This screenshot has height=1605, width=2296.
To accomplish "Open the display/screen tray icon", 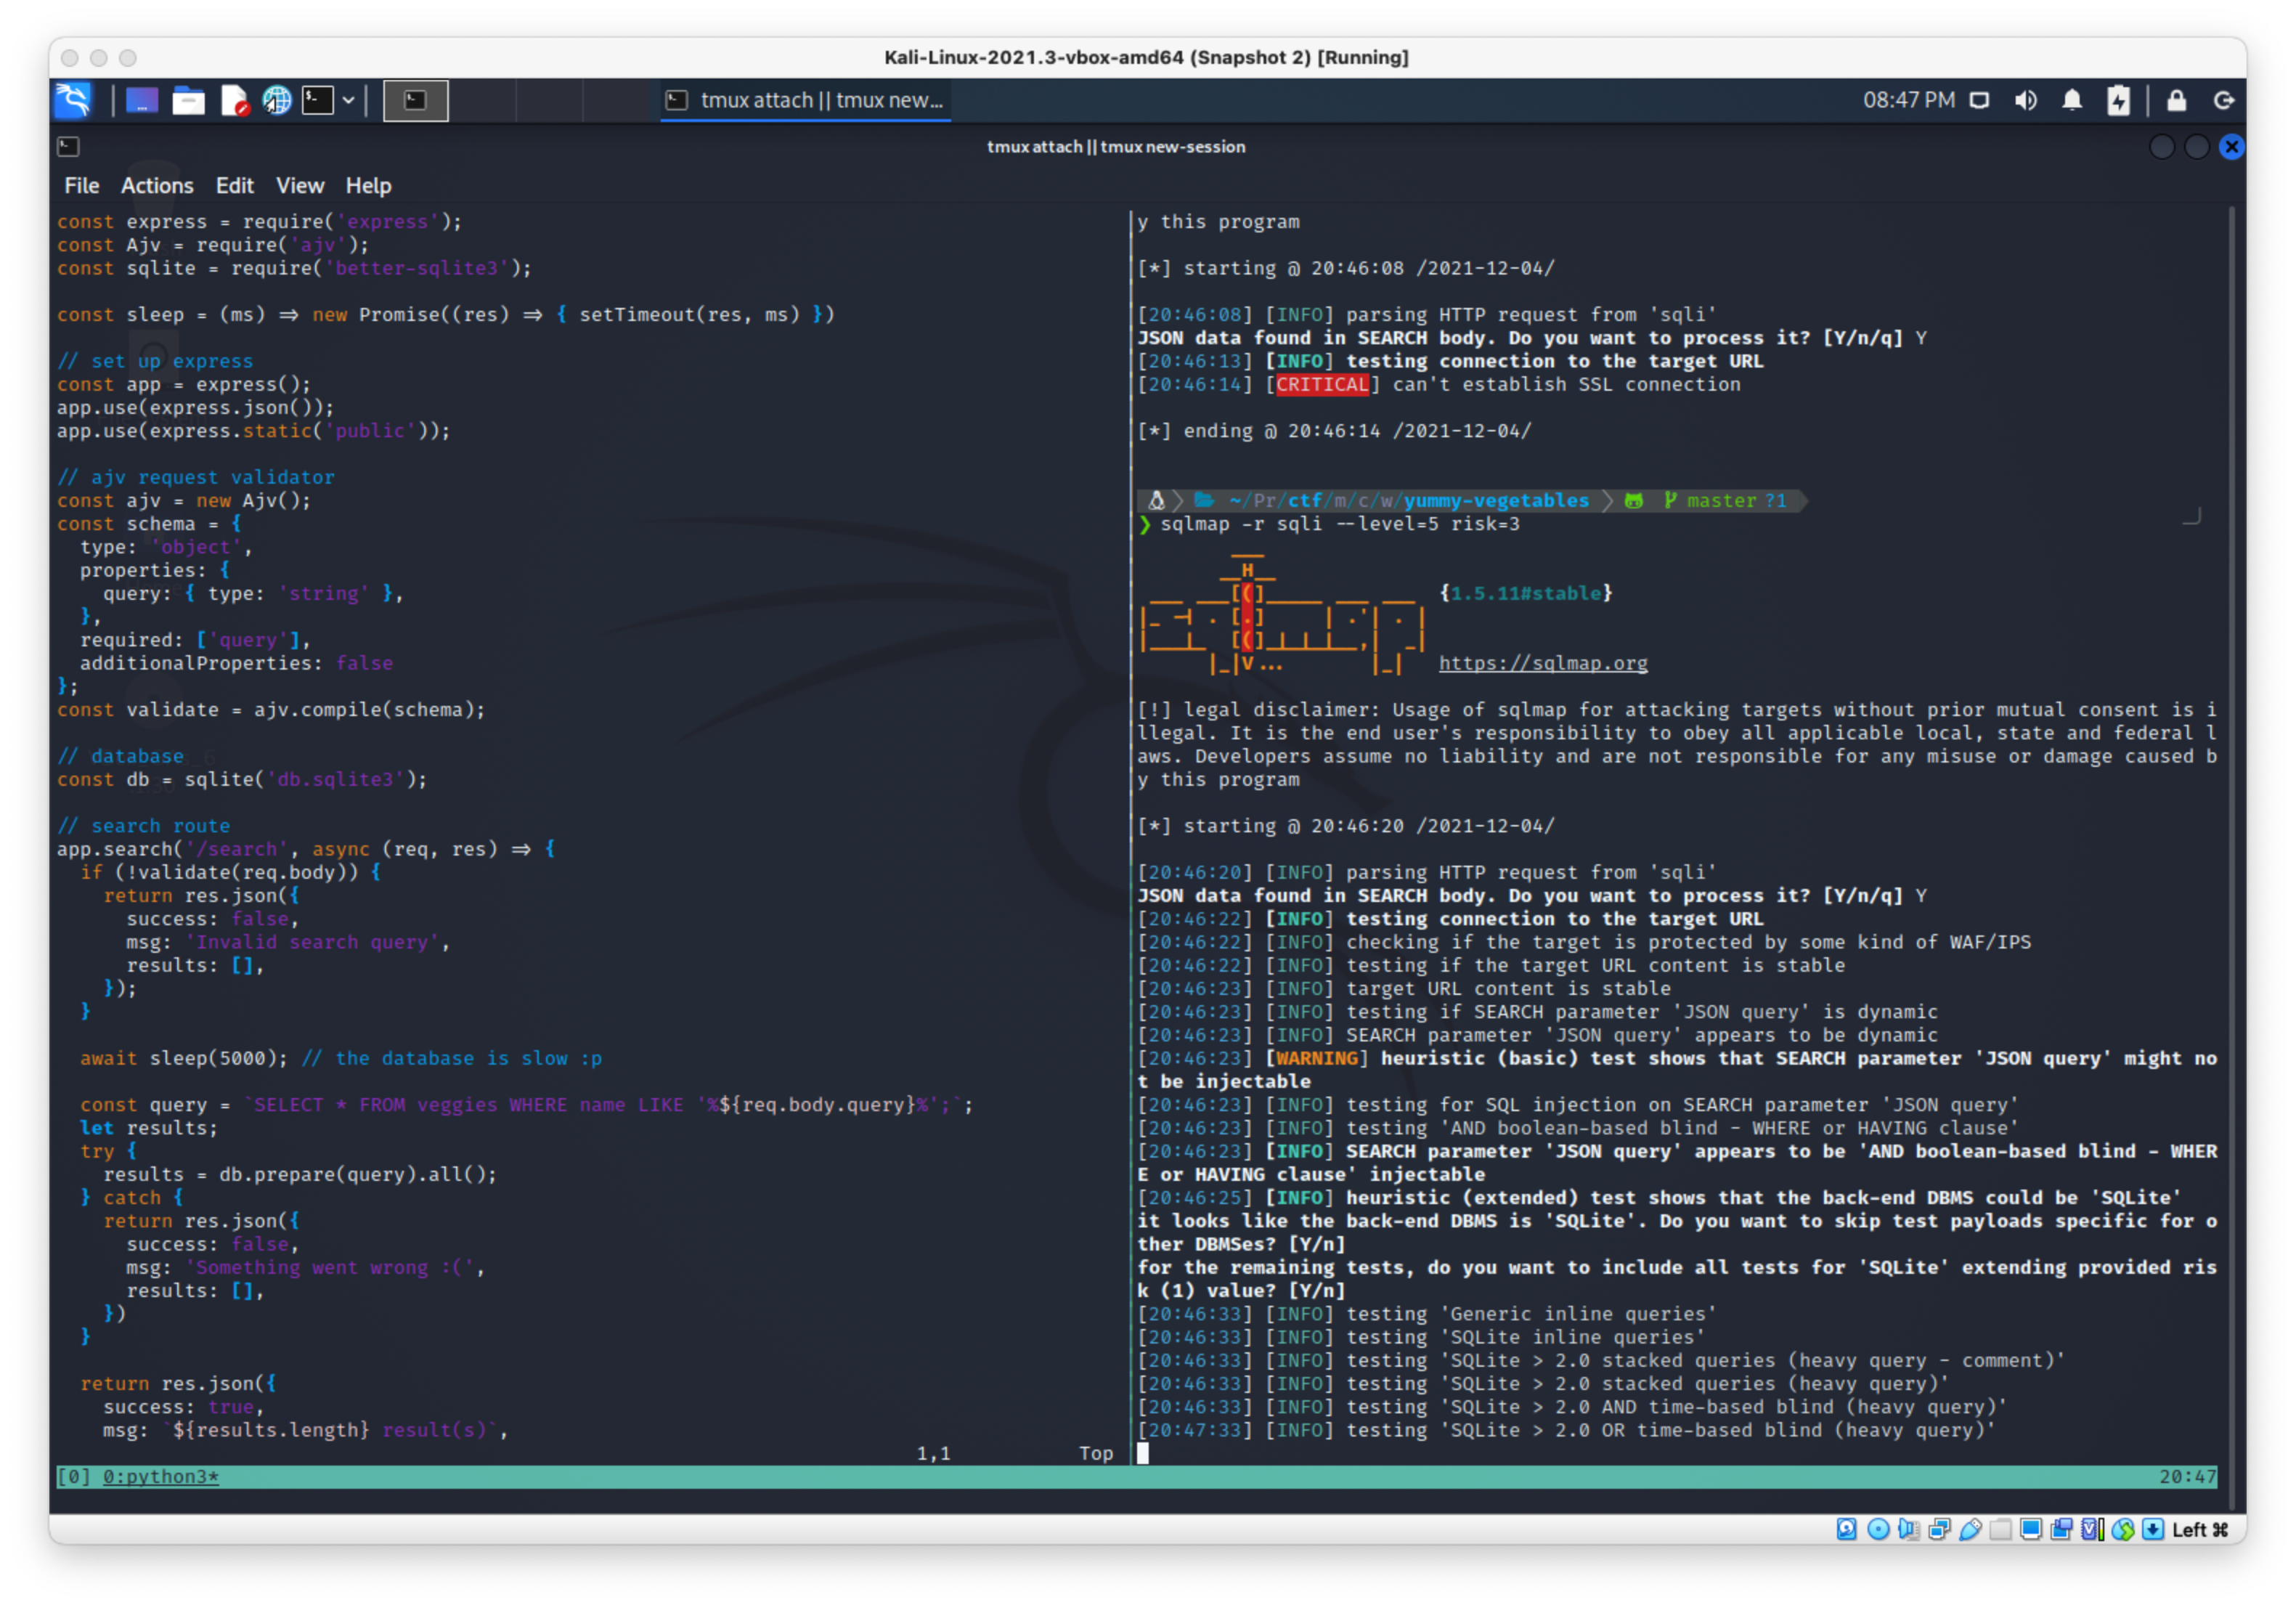I will point(1979,100).
